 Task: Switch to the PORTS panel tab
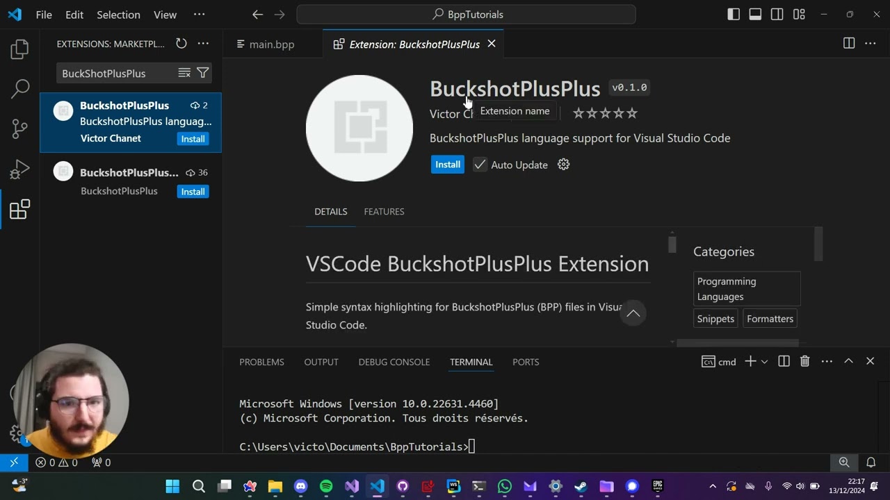pos(526,362)
